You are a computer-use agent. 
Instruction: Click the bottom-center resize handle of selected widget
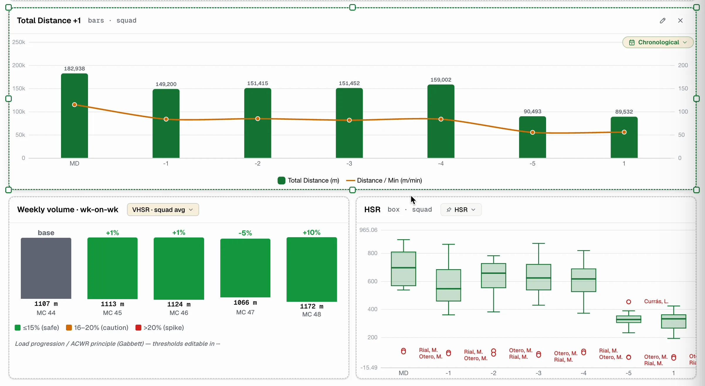(352, 190)
